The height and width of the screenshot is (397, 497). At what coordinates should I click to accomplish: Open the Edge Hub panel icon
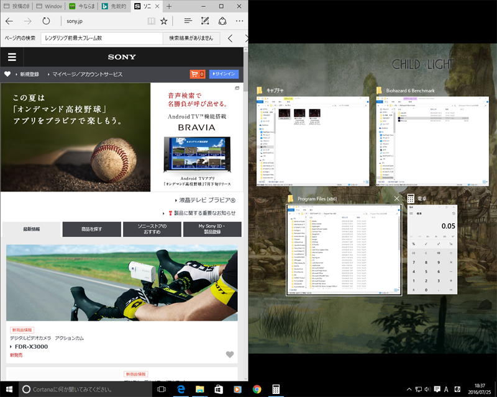(x=188, y=21)
